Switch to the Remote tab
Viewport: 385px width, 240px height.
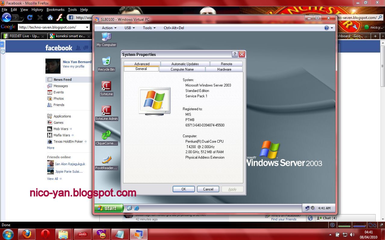tap(226, 64)
